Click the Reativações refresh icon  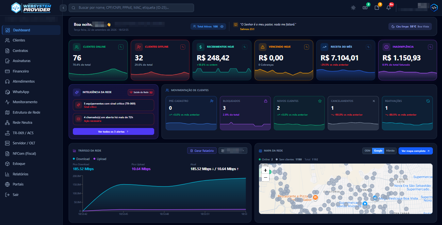[x=428, y=101]
